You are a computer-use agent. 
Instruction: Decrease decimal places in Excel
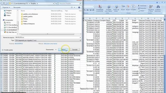pyautogui.click(x=93, y=10)
